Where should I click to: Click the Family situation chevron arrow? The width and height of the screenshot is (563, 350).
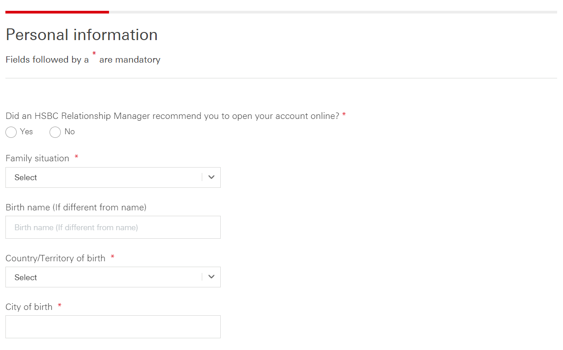click(212, 177)
